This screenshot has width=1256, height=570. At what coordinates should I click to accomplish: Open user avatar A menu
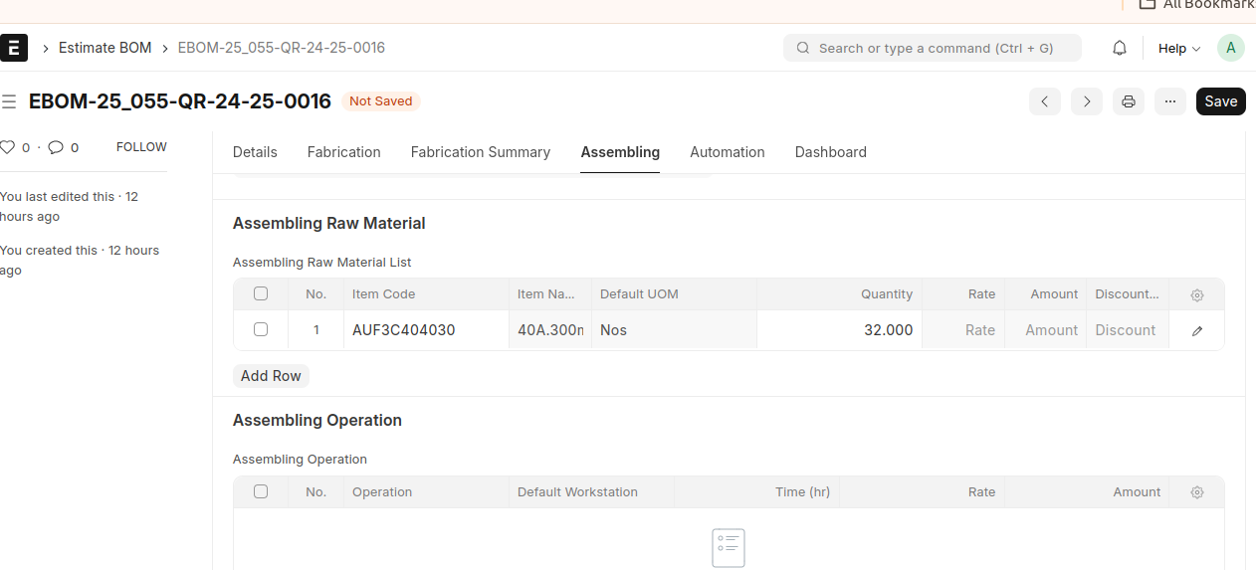tap(1231, 48)
